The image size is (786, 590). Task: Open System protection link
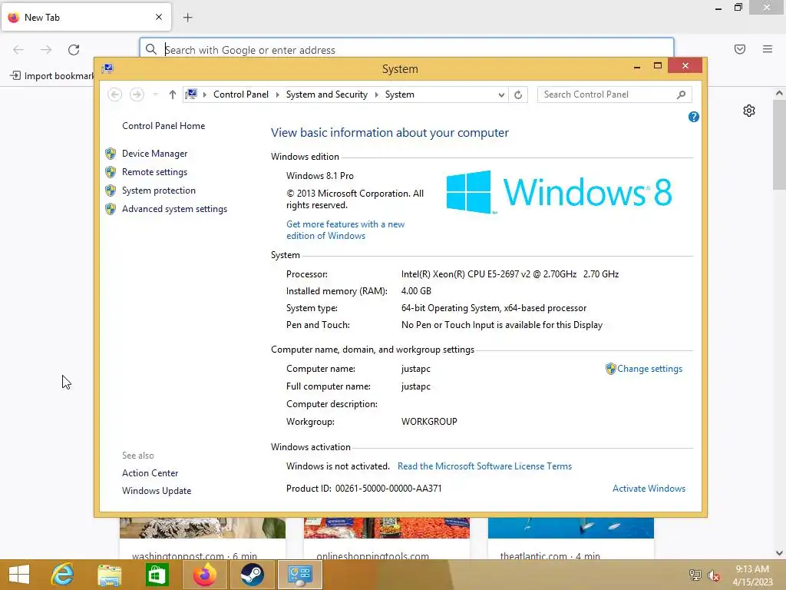pyautogui.click(x=158, y=191)
